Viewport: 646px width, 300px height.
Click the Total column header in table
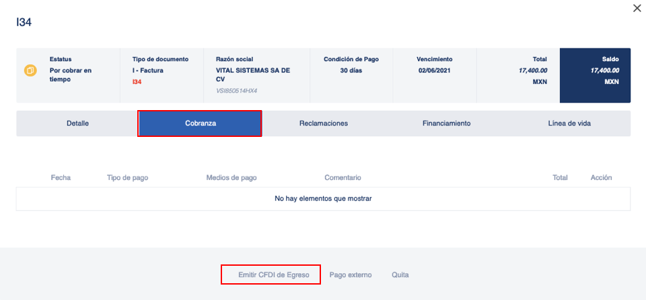560,178
